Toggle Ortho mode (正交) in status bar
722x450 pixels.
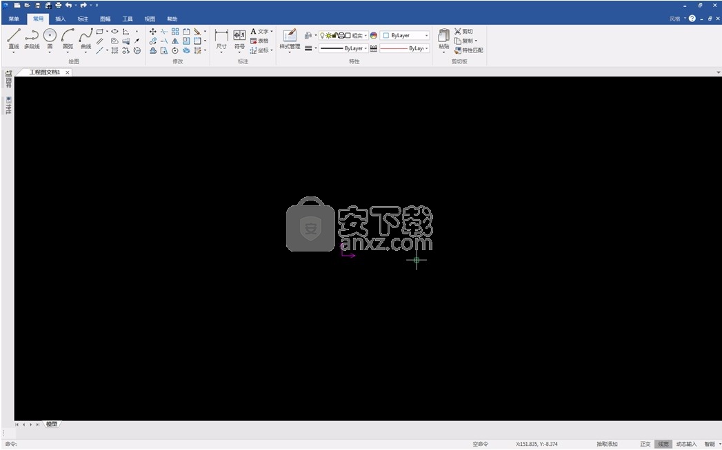(645, 444)
